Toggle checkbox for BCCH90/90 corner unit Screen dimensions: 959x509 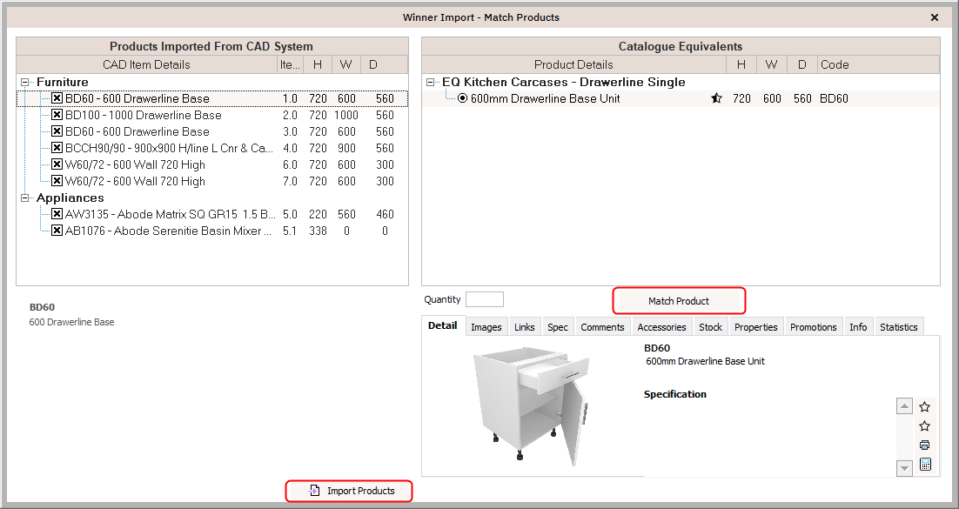[57, 148]
